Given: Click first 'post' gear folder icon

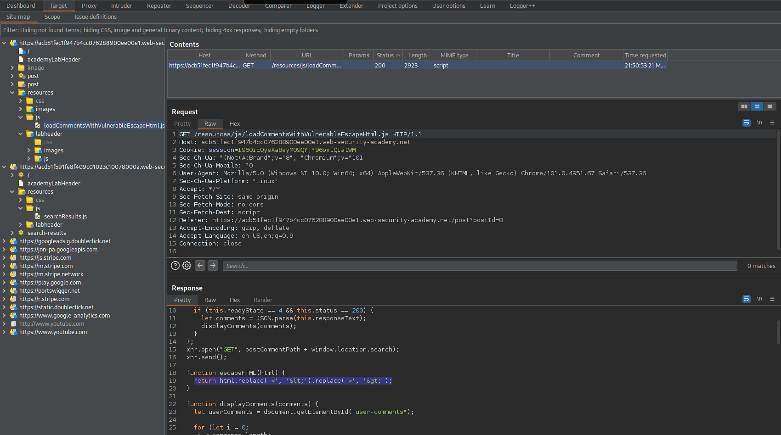Looking at the screenshot, I should 21,76.
